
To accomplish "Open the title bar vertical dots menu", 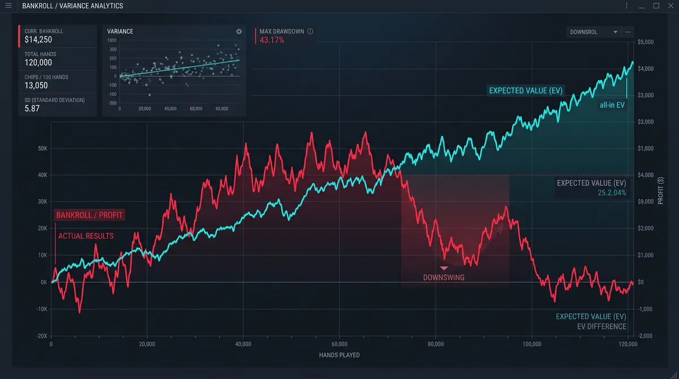I will click(626, 6).
